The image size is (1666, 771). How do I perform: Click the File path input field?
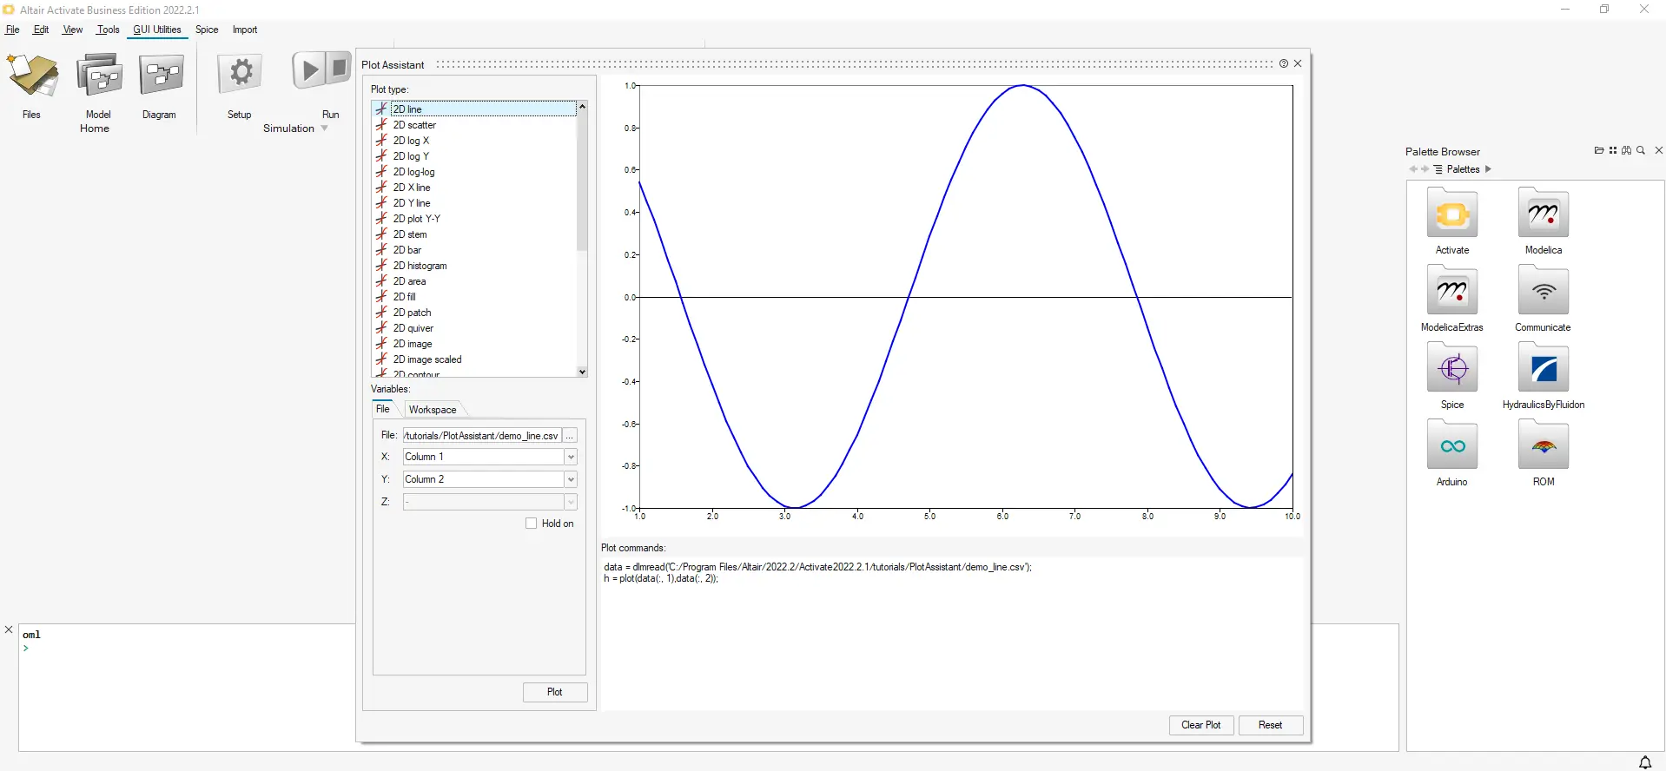(481, 436)
